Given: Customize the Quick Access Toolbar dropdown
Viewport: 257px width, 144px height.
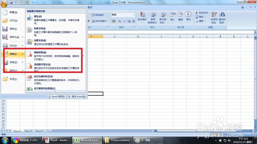Looking at the screenshot, I should pyautogui.click(x=33, y=3).
